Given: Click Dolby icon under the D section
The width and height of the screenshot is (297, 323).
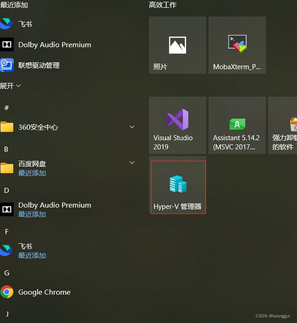Looking at the screenshot, I should pyautogui.click(x=7, y=209).
